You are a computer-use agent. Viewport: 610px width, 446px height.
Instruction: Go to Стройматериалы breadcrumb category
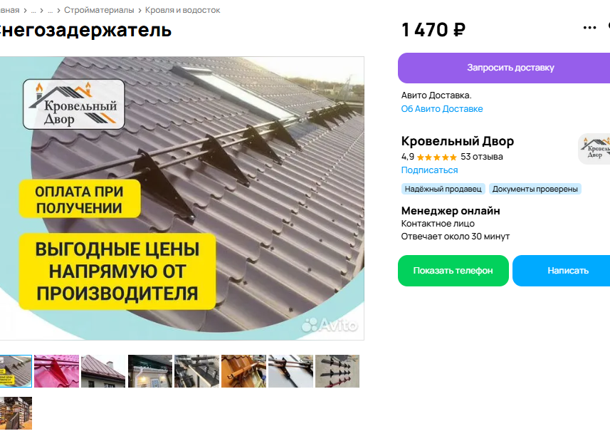[x=99, y=10]
